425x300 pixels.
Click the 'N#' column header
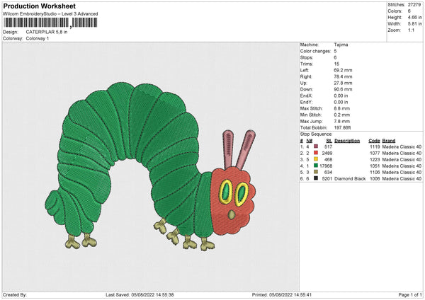[x=310, y=141]
